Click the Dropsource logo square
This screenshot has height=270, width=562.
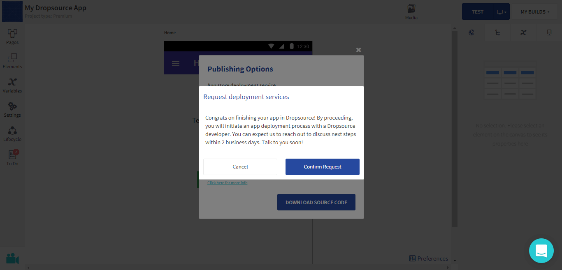(x=12, y=12)
